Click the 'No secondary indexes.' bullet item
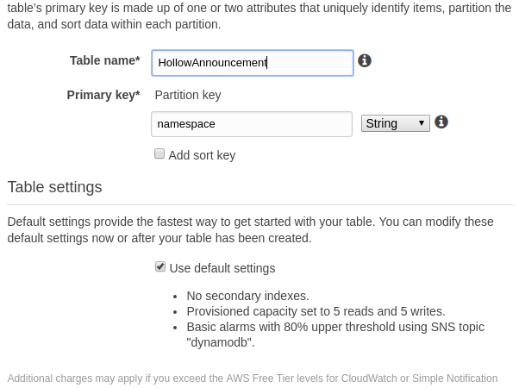Screen dimensions: 519x388 click(x=248, y=296)
